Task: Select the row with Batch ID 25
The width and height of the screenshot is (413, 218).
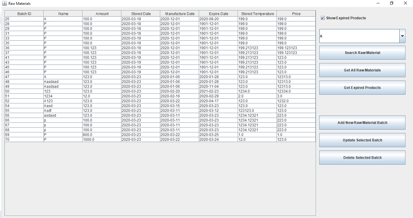Action: click(24, 19)
